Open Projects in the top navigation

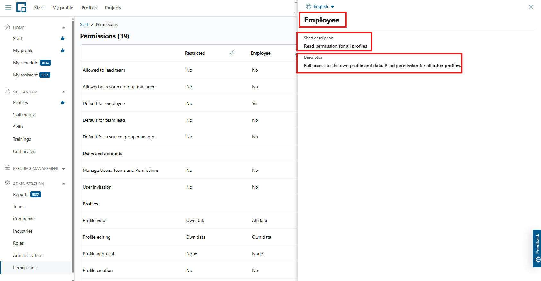tap(113, 8)
